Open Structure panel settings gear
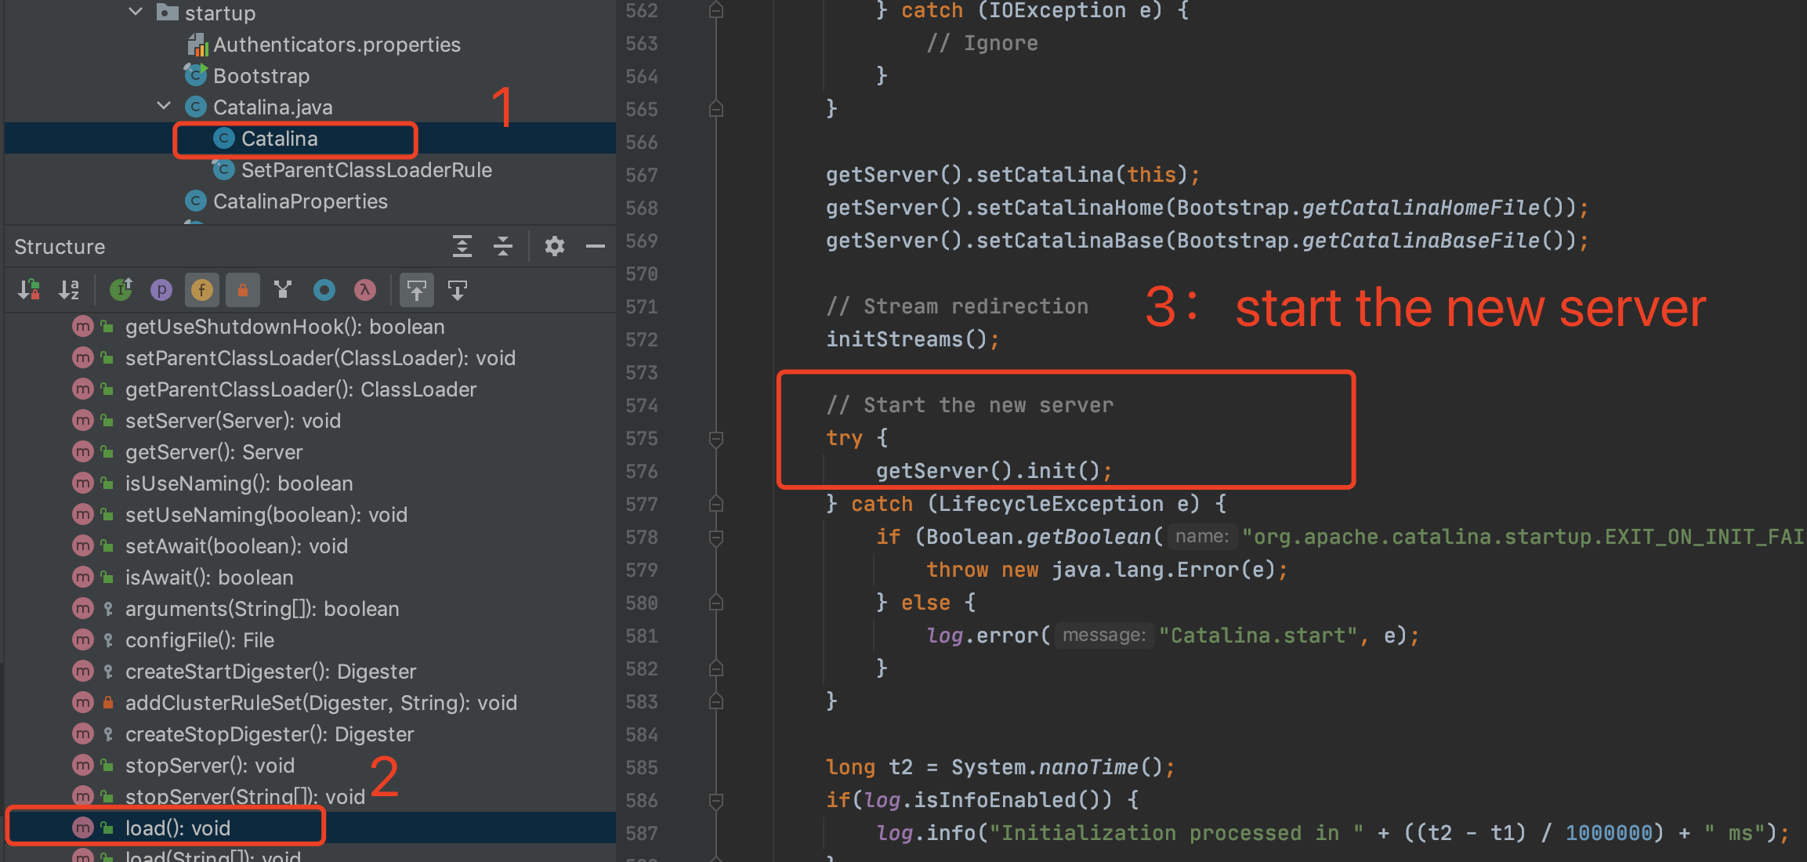Image resolution: width=1807 pixels, height=862 pixels. tap(555, 246)
